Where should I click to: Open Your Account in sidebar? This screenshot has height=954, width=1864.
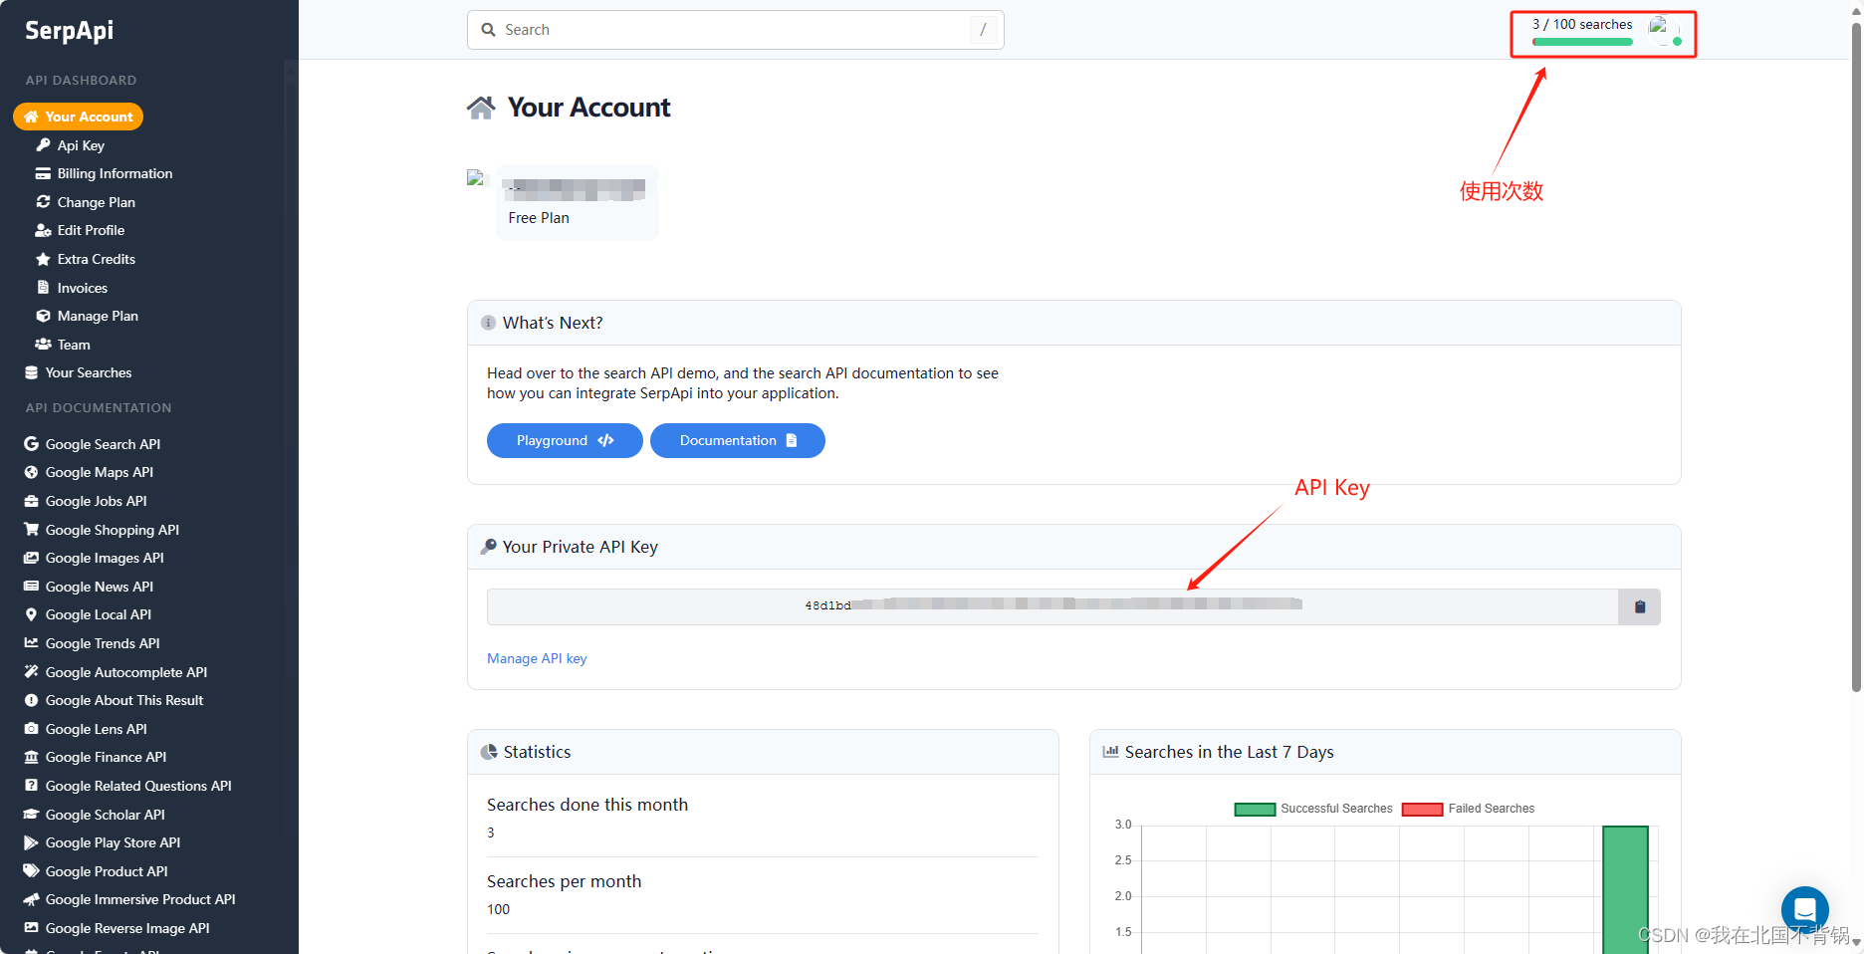click(79, 117)
